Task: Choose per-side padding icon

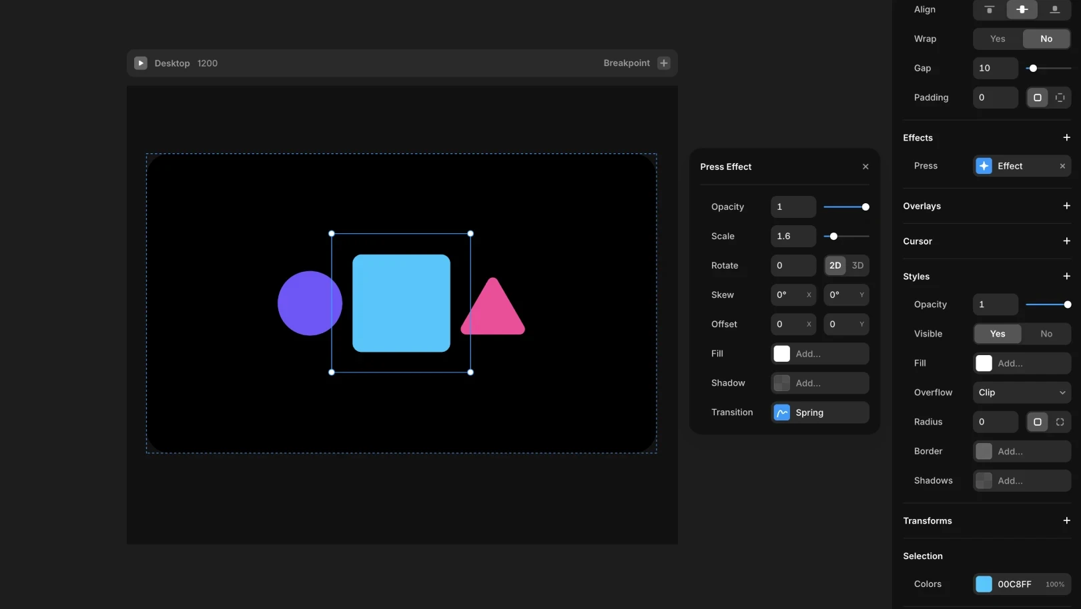Action: pos(1060,97)
